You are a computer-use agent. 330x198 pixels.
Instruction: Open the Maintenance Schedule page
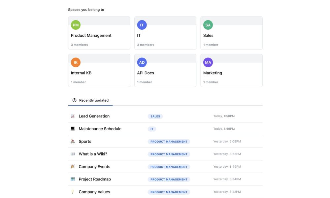pyautogui.click(x=100, y=129)
